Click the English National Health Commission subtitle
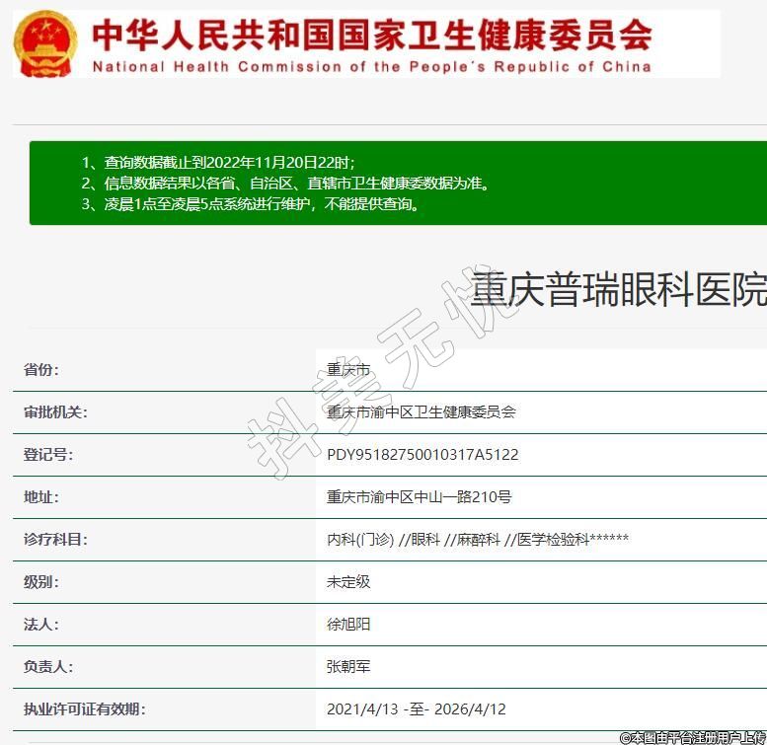Image resolution: width=767 pixels, height=745 pixels. click(372, 67)
